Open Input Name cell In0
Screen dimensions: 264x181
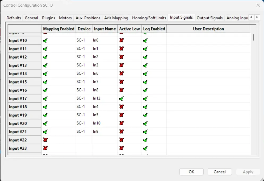click(x=105, y=40)
